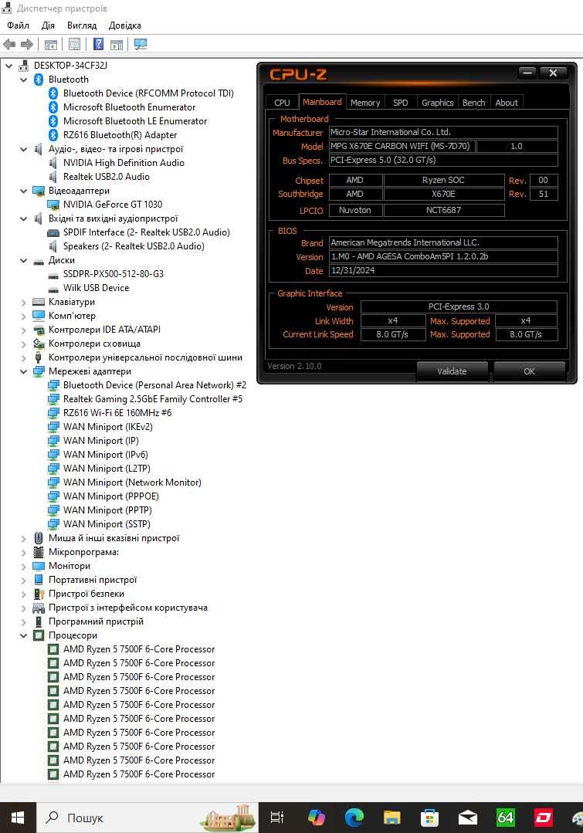Click the Пристрої безпеки category icon
Viewport: 583px width, 833px height.
coord(39,594)
